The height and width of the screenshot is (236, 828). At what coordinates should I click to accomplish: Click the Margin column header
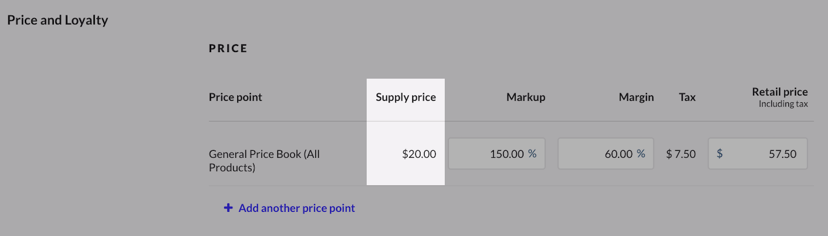[636, 97]
